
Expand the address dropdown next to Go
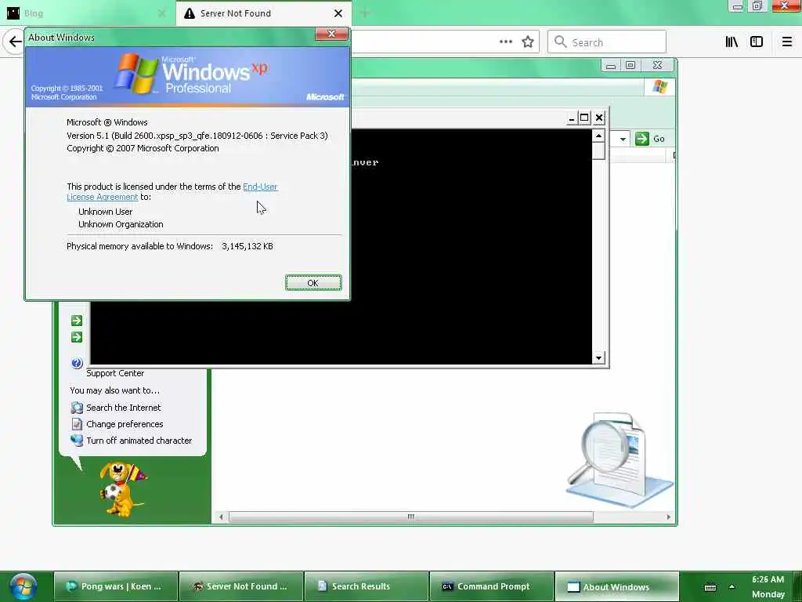(623, 139)
